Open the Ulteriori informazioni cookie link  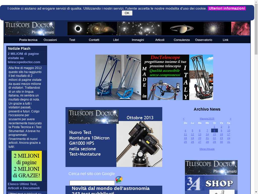coord(227,8)
